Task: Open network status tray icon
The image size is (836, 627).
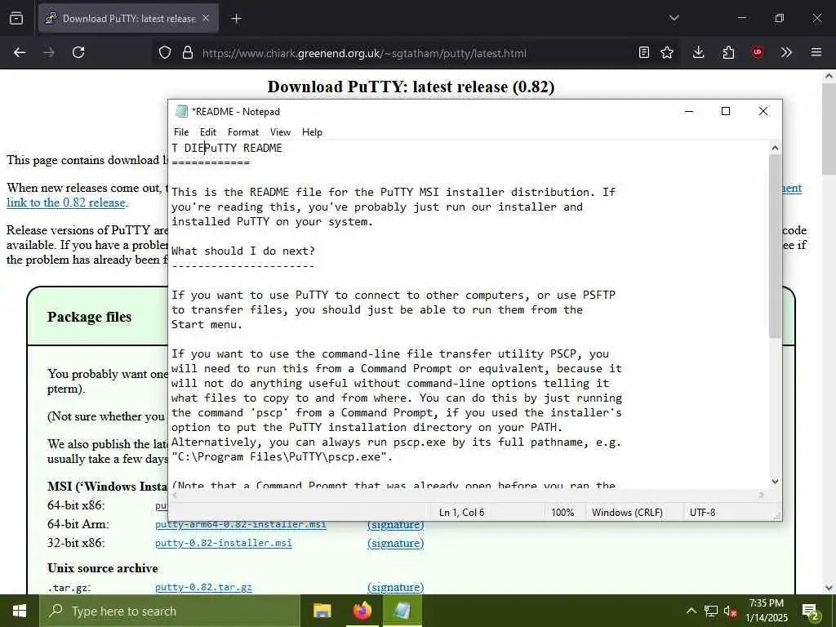Action: pyautogui.click(x=711, y=611)
